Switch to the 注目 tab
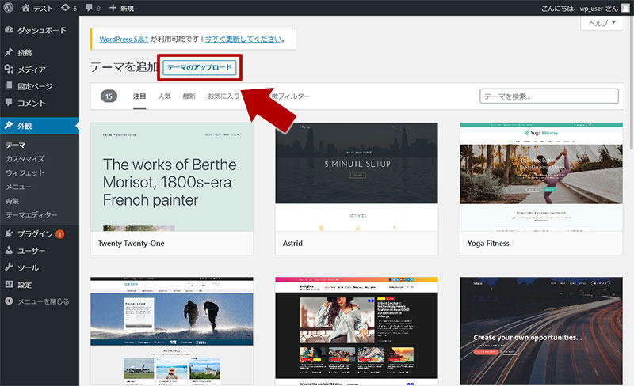Image resolution: width=634 pixels, height=386 pixels. (x=139, y=96)
